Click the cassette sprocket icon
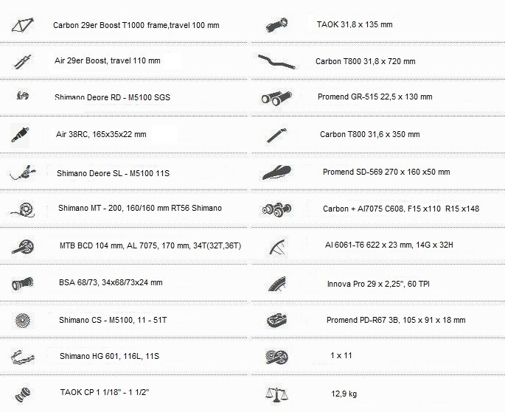 click(24, 321)
